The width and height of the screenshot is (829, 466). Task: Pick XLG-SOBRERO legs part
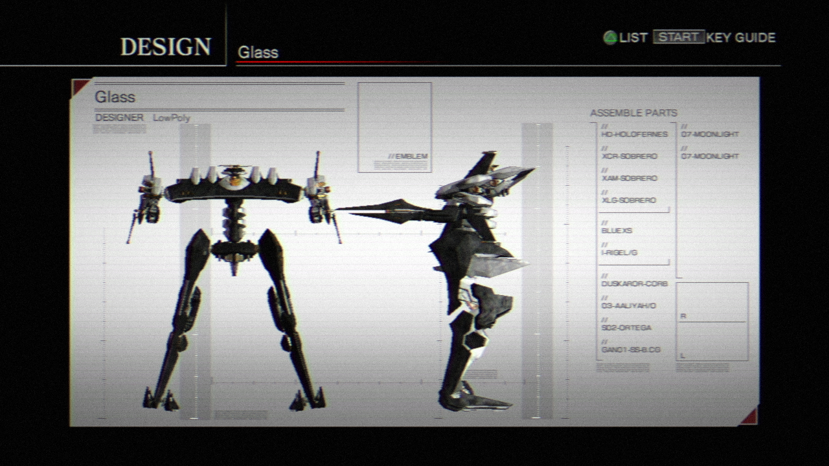click(x=628, y=201)
